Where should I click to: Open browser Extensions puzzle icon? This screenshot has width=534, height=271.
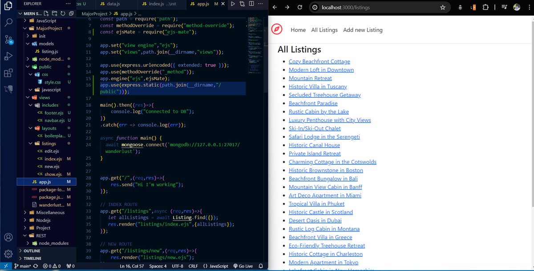point(485,7)
